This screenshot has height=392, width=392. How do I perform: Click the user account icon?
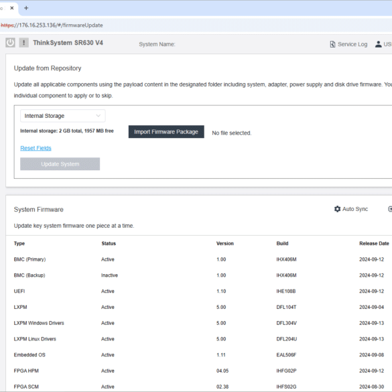(x=378, y=44)
